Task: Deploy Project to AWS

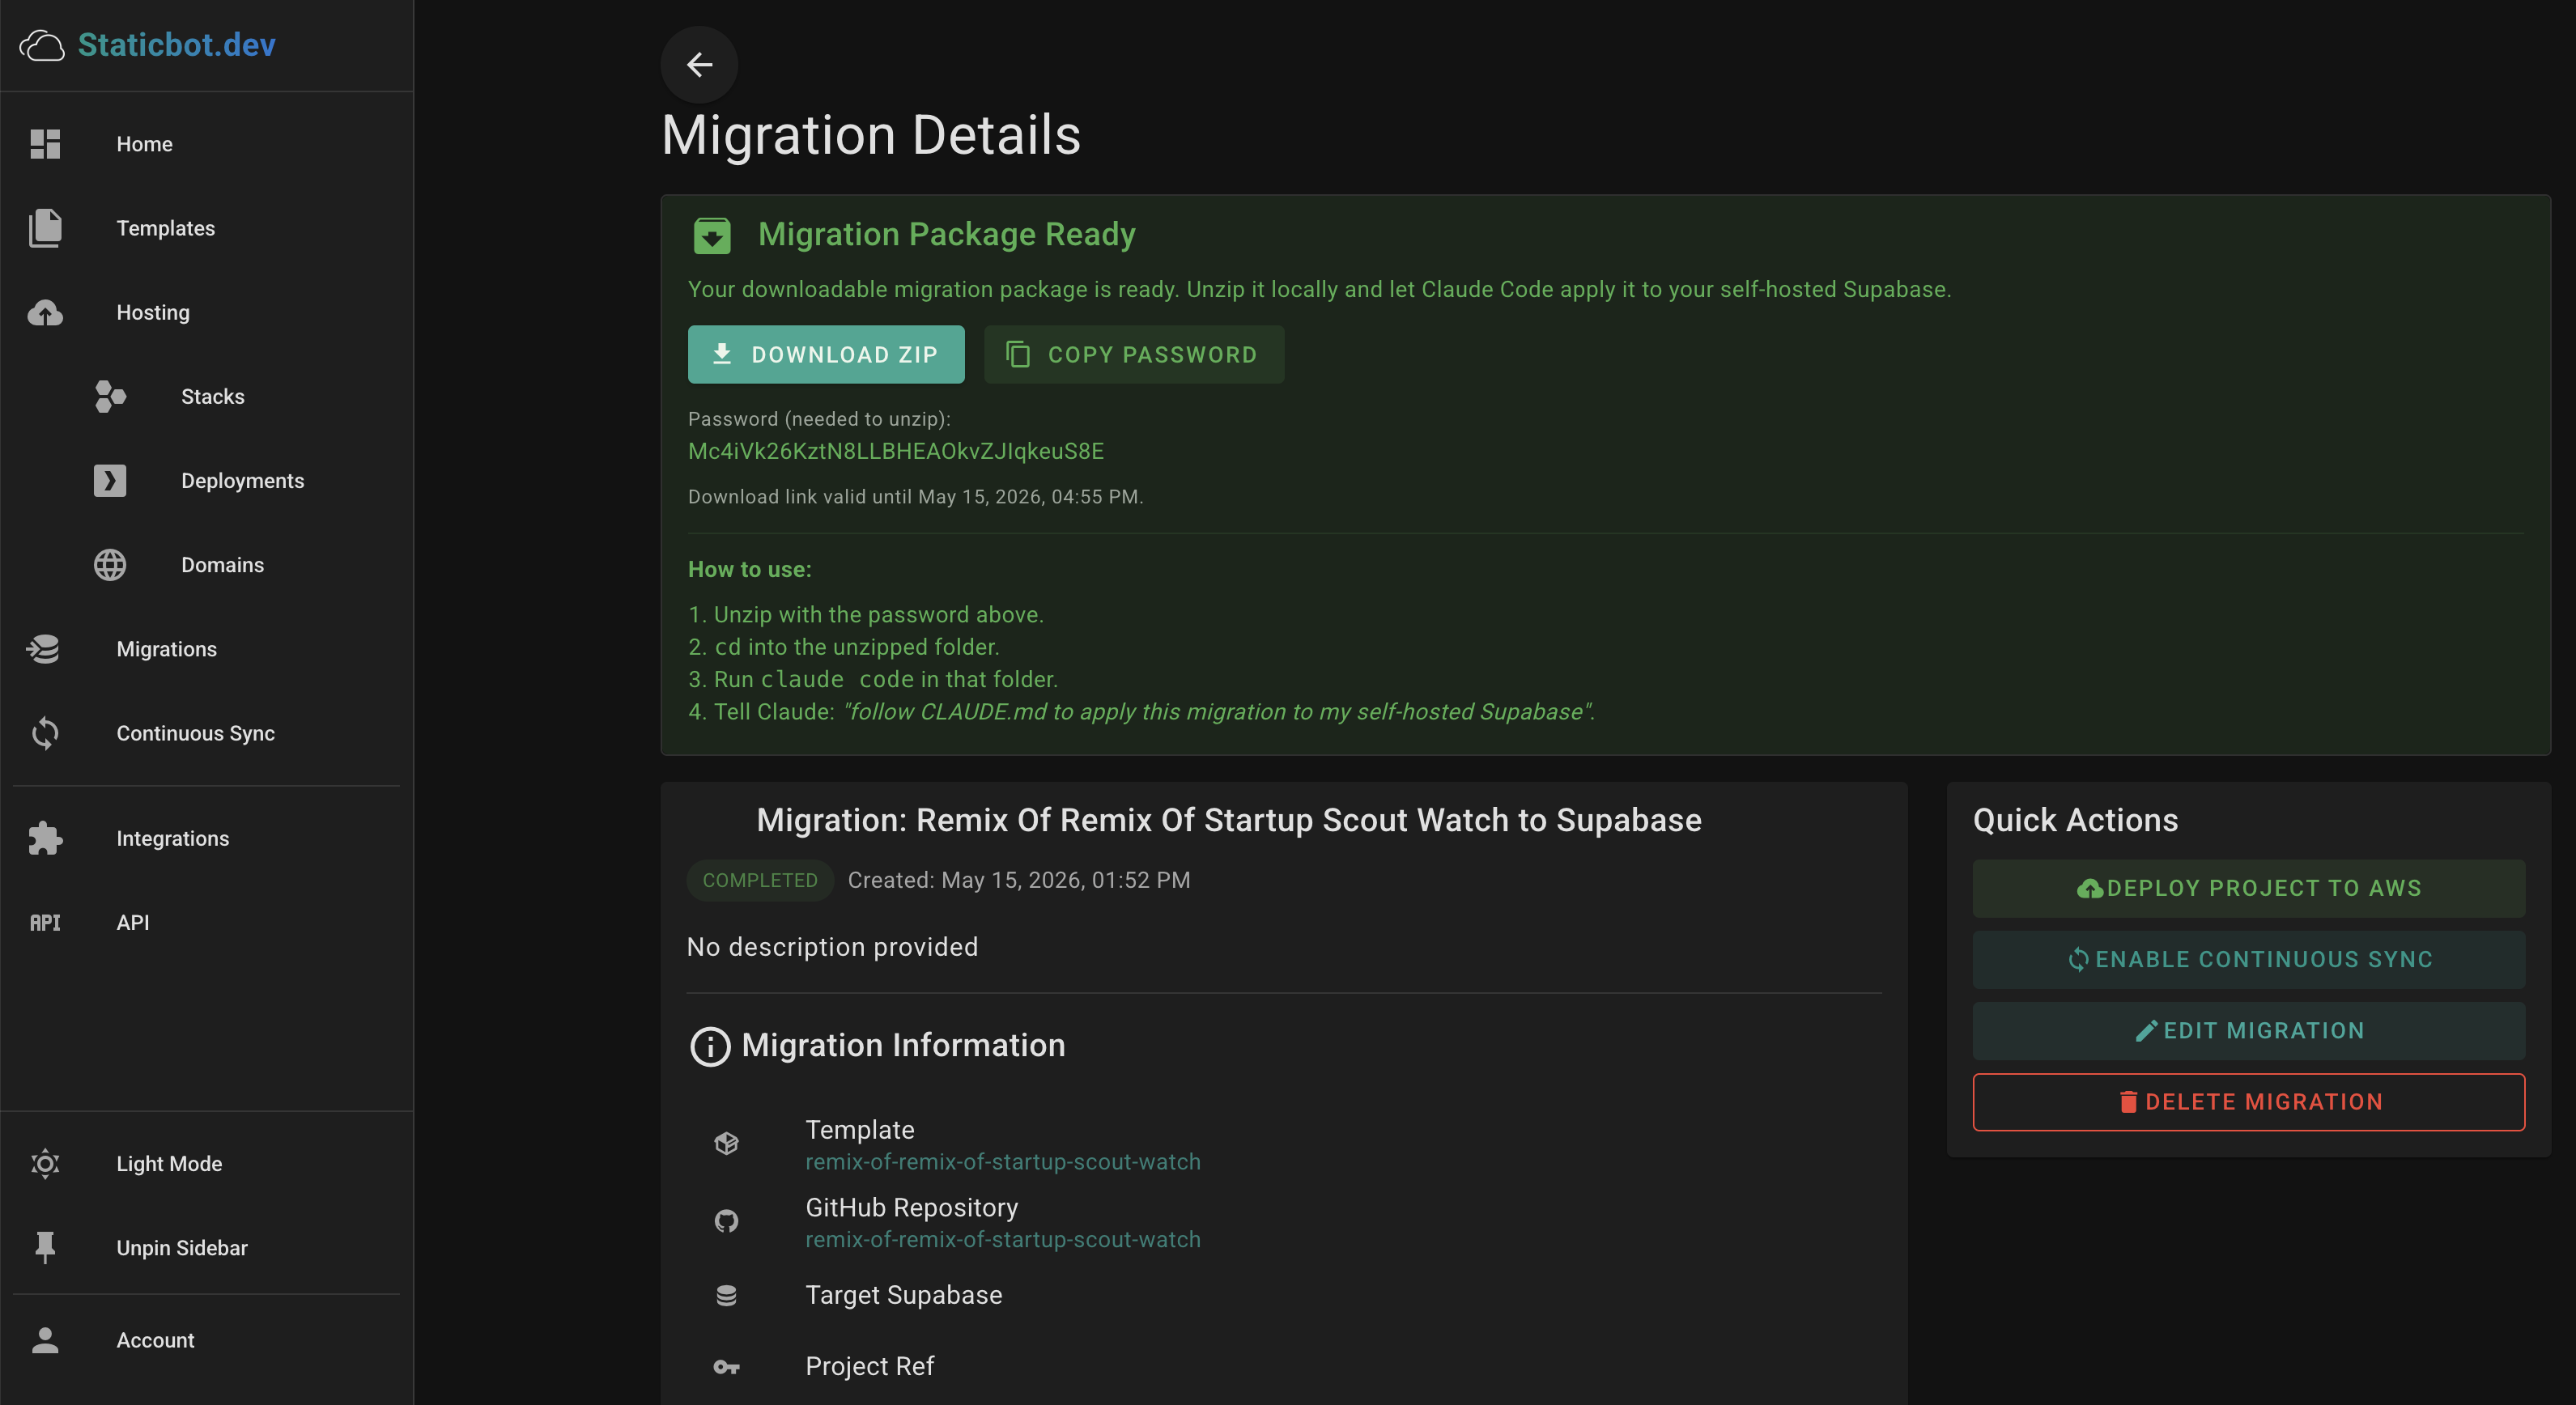Action: (x=2249, y=888)
